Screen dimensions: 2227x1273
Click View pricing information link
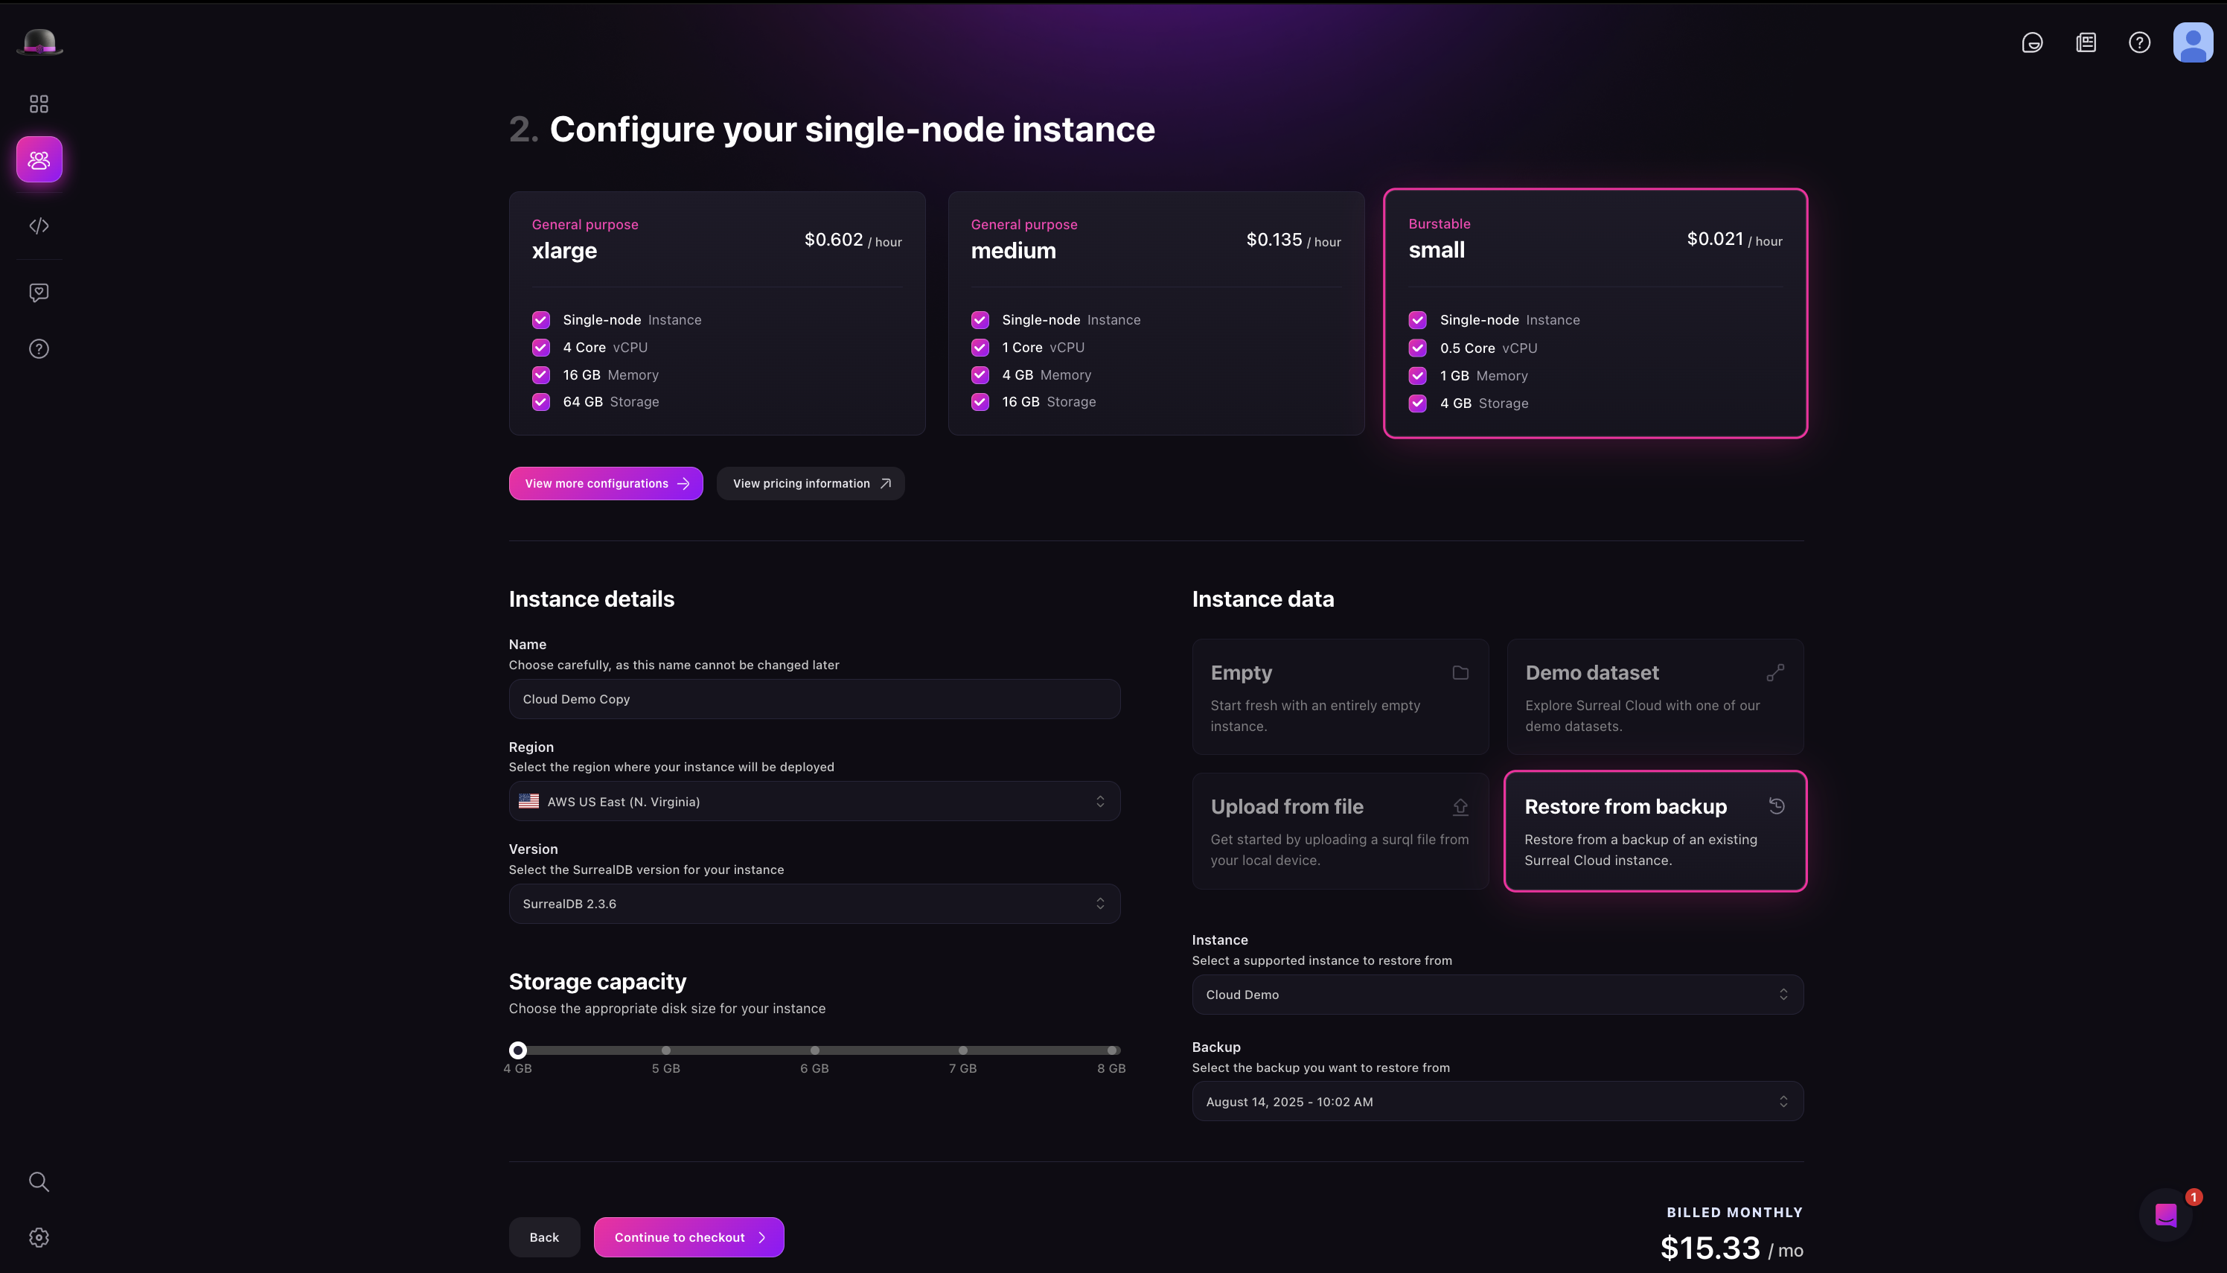(x=811, y=483)
